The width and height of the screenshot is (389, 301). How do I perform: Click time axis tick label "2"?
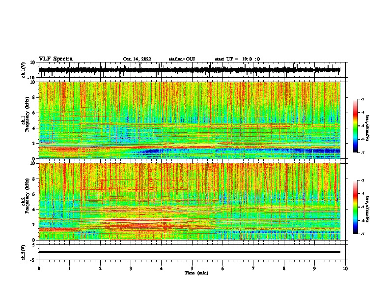100,269
